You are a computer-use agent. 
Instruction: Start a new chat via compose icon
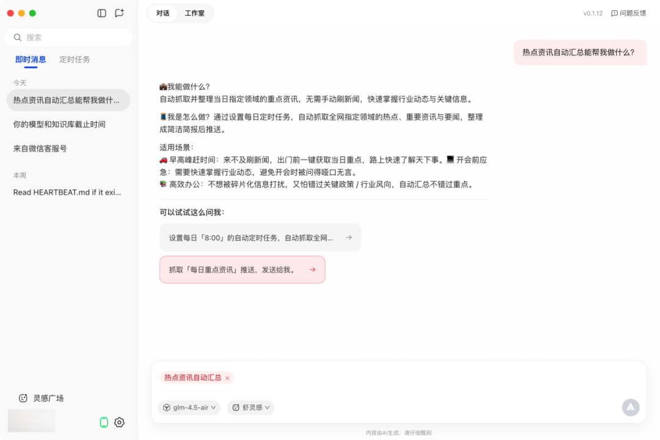[119, 13]
